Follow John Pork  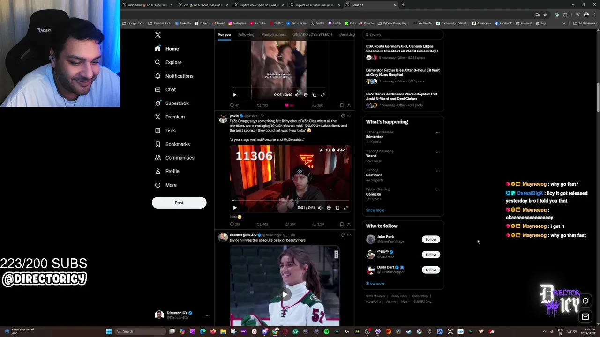pyautogui.click(x=431, y=239)
